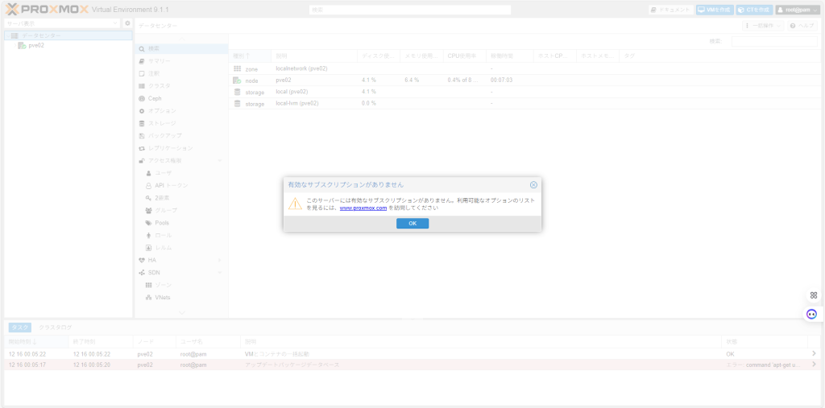Select the Tasks tab in log panel
The width and height of the screenshot is (825, 408).
click(x=20, y=327)
